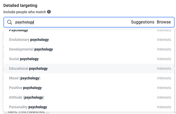
Task: Click Interests label on Educational psychology row
Action: point(164,69)
